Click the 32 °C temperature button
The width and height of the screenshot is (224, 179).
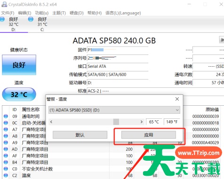pos(19,94)
